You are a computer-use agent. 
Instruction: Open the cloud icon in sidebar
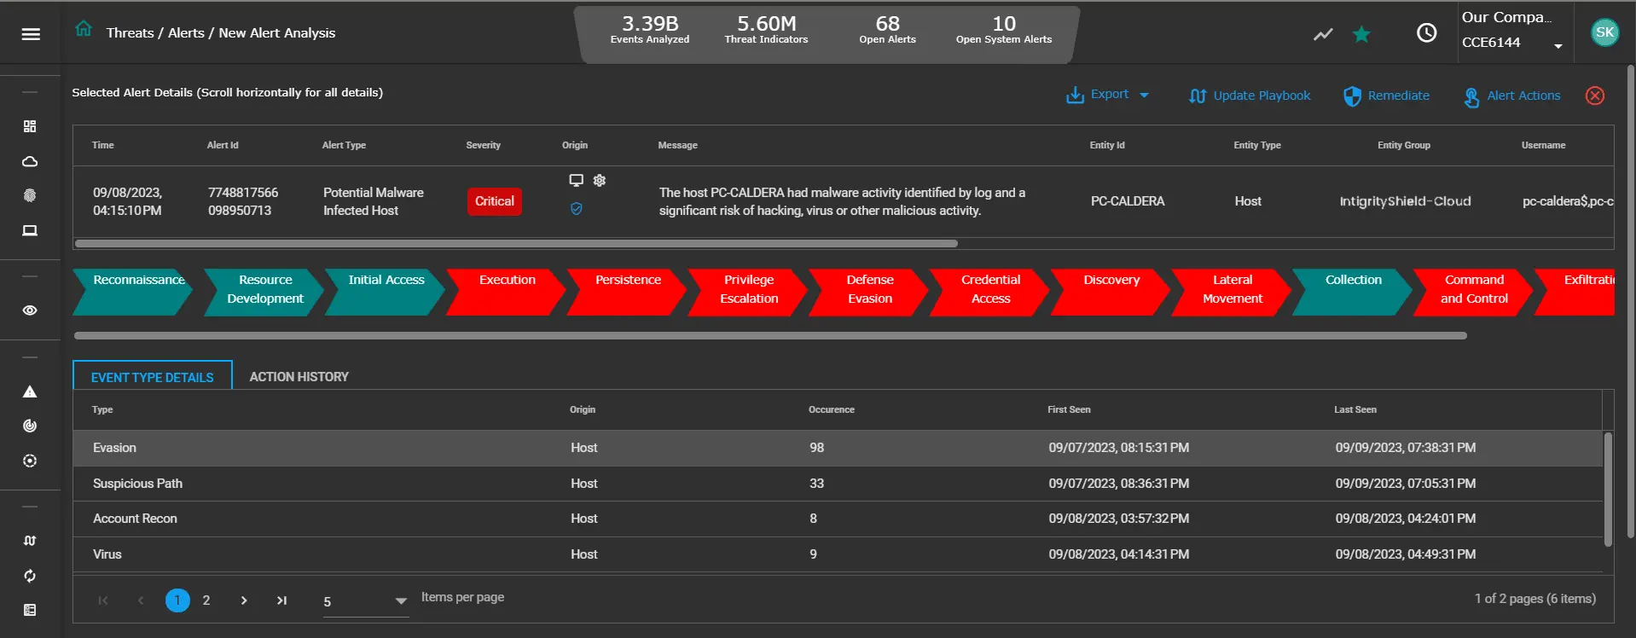click(30, 161)
